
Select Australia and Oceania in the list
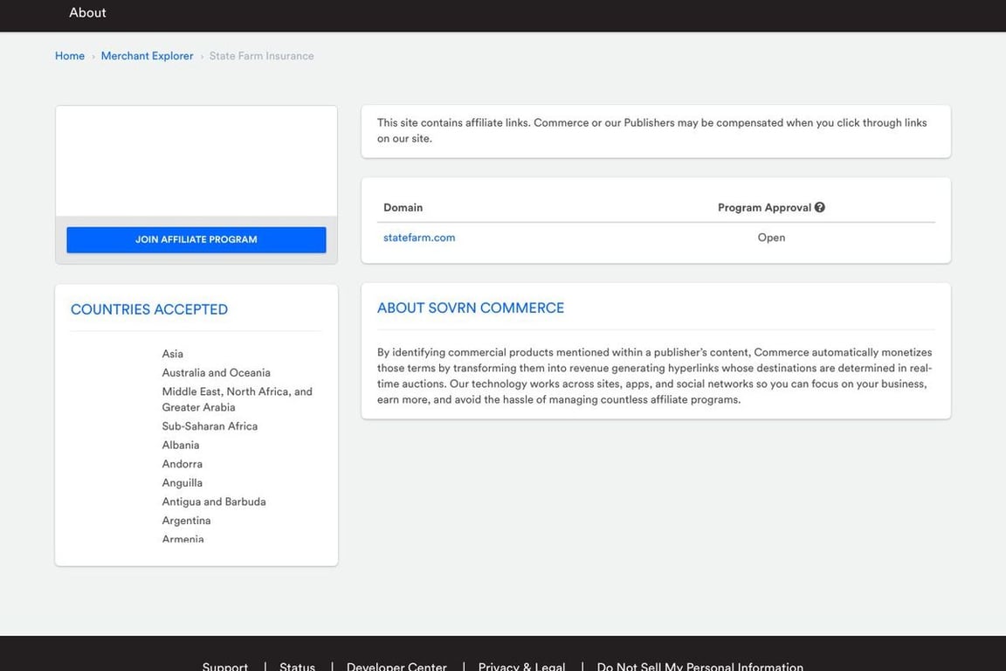pyautogui.click(x=216, y=373)
